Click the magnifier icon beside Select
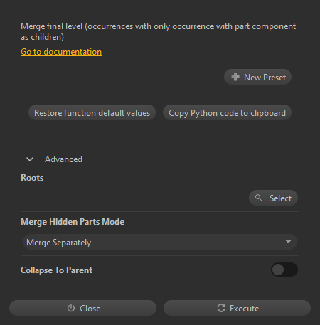320x325 pixels. tap(258, 198)
